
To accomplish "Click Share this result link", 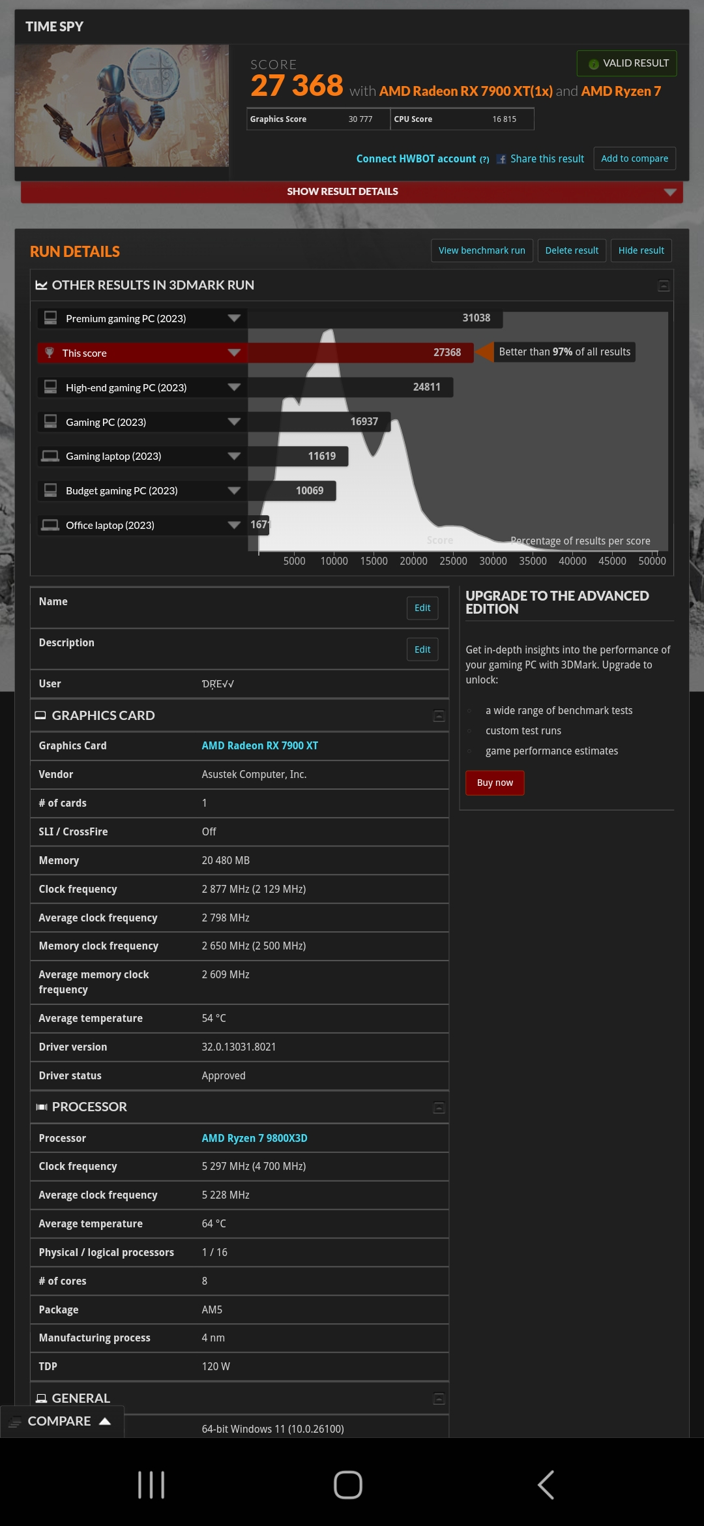I will [547, 159].
